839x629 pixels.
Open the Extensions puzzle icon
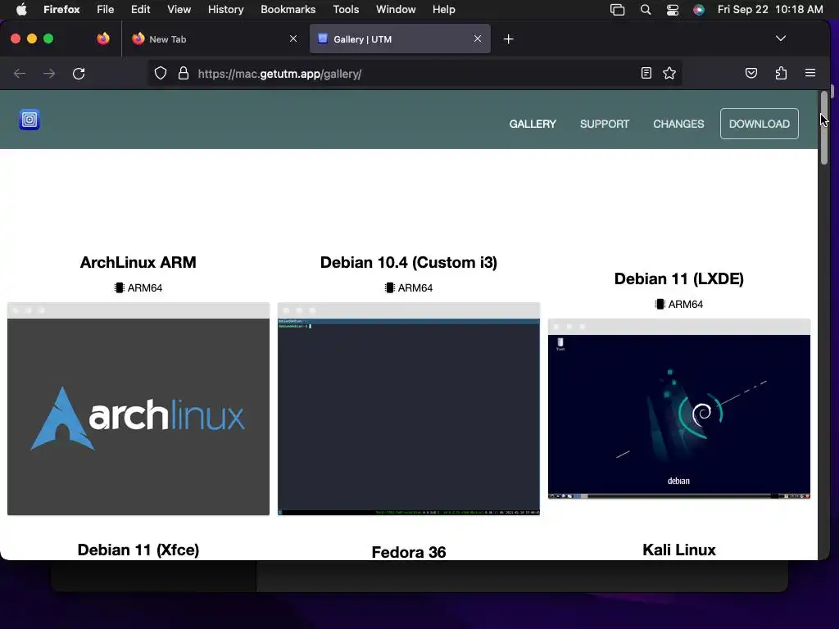781,73
